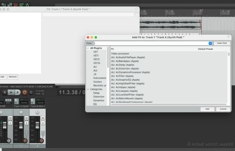Select the EQ category
Screen dimensions: 235x151
click(95, 104)
